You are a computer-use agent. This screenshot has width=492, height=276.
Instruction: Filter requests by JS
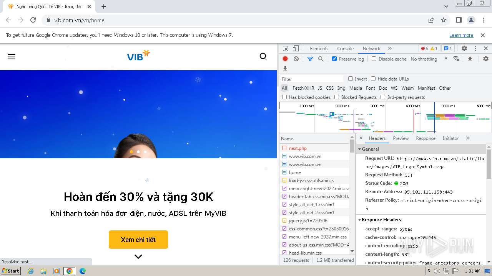[x=320, y=88]
